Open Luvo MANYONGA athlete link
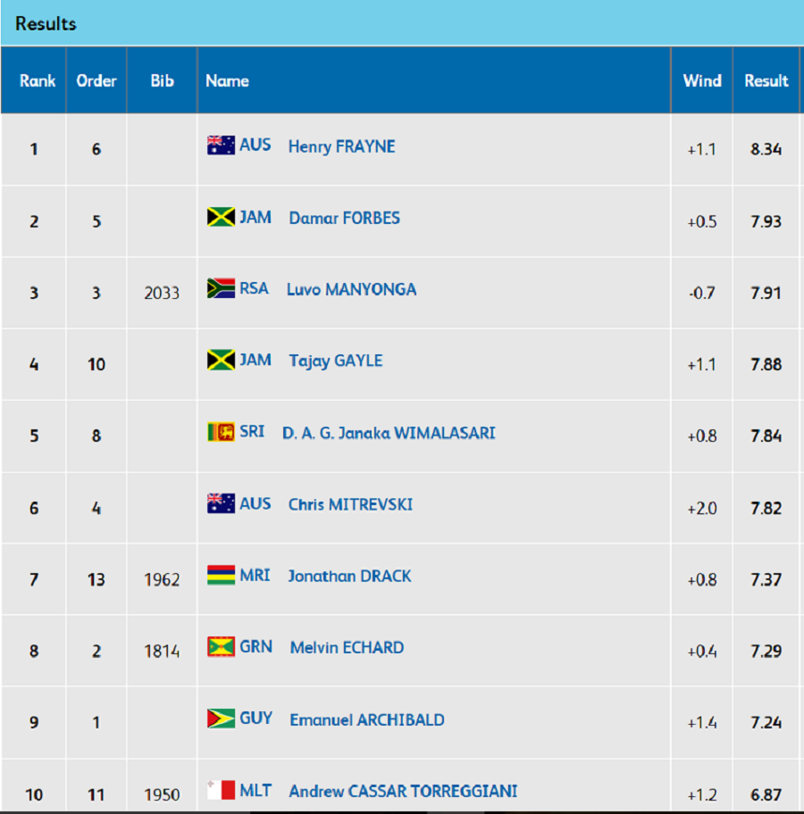 click(351, 289)
